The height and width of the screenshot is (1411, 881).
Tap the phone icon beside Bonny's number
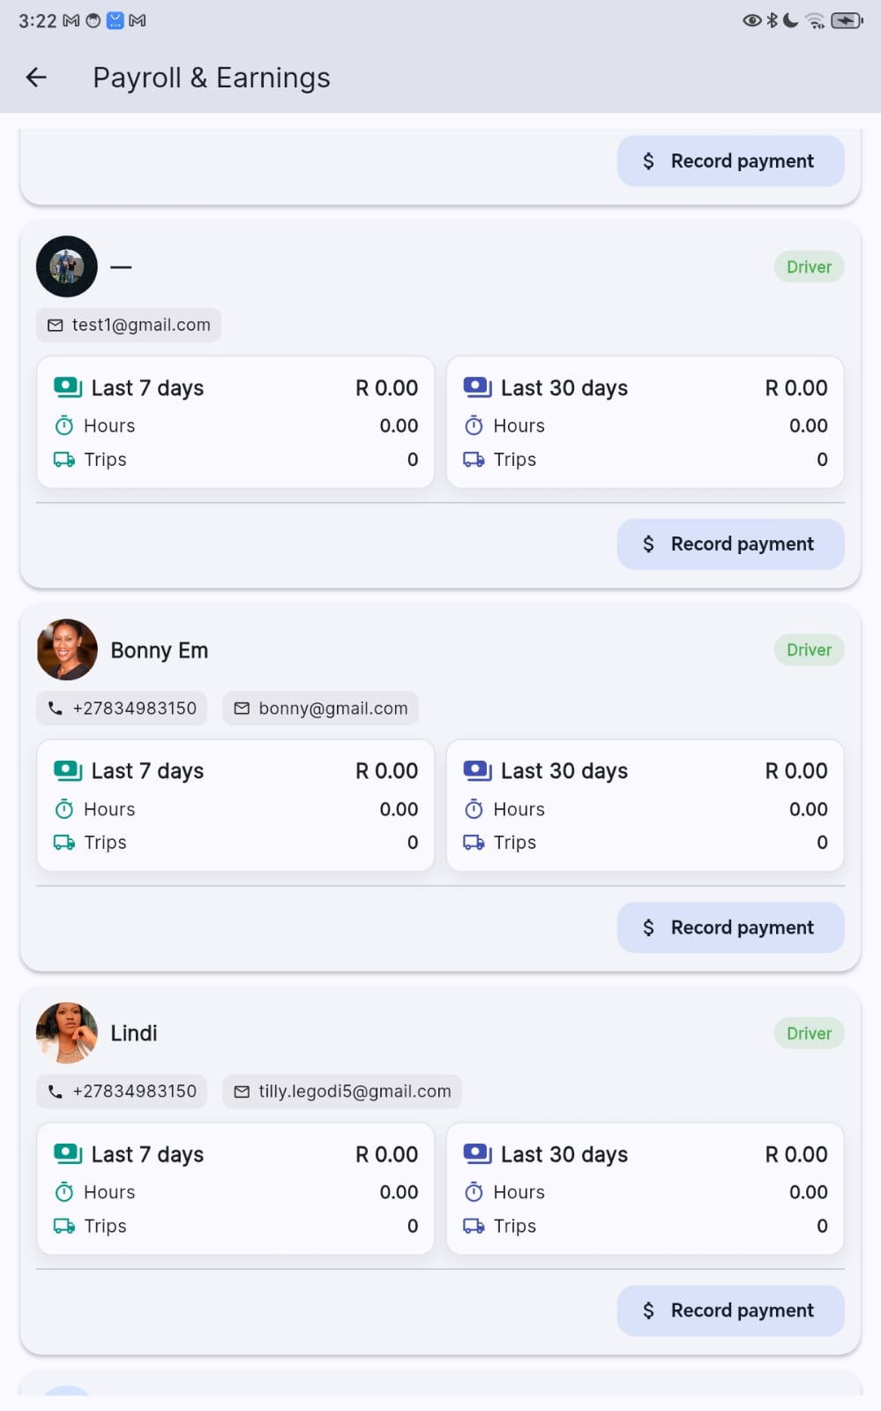pos(56,709)
